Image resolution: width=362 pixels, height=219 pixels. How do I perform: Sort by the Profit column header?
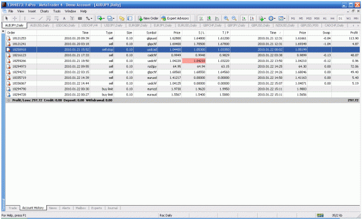point(345,32)
